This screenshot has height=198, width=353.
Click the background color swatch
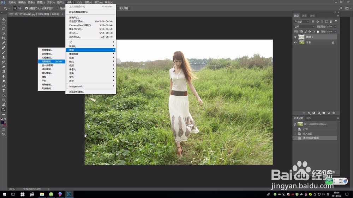click(x=5, y=124)
